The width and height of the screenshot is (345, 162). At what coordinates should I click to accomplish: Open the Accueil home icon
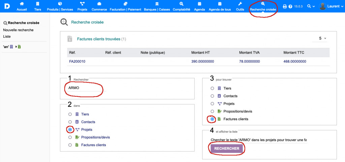pos(22,4)
